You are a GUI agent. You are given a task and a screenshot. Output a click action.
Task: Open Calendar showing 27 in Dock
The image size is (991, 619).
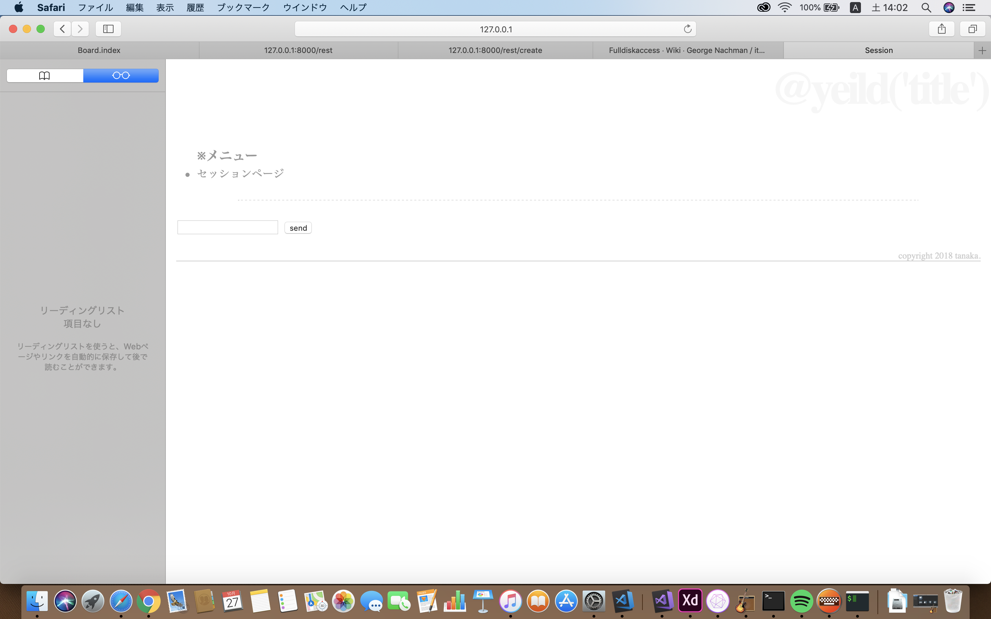pos(232,601)
